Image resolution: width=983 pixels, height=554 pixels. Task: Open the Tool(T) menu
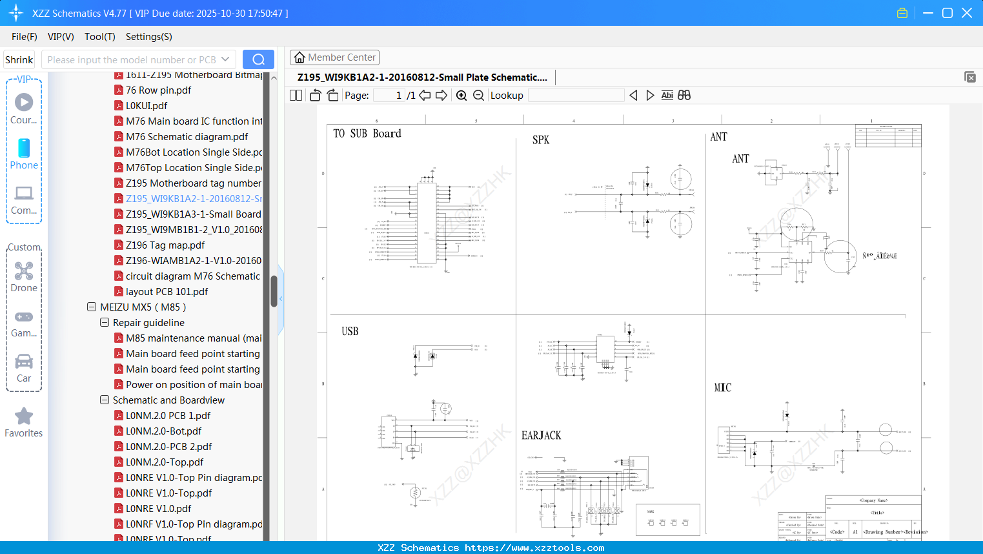[x=99, y=37]
